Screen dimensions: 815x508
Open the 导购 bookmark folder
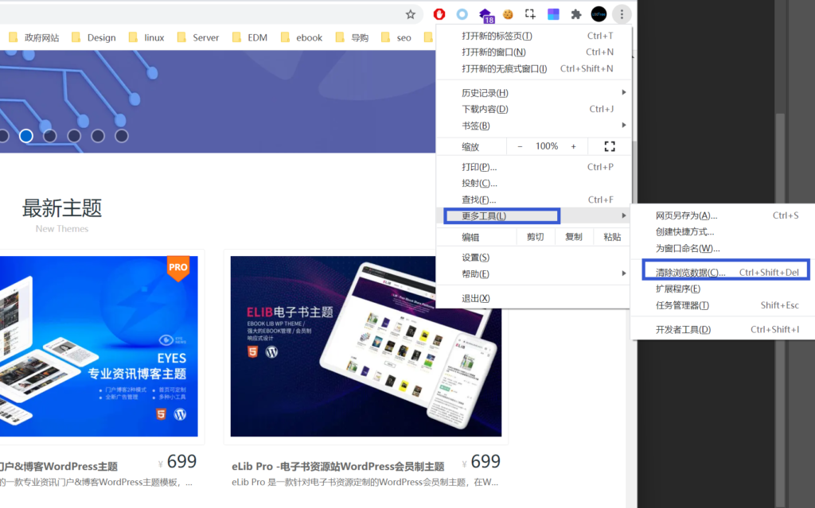[353, 37]
